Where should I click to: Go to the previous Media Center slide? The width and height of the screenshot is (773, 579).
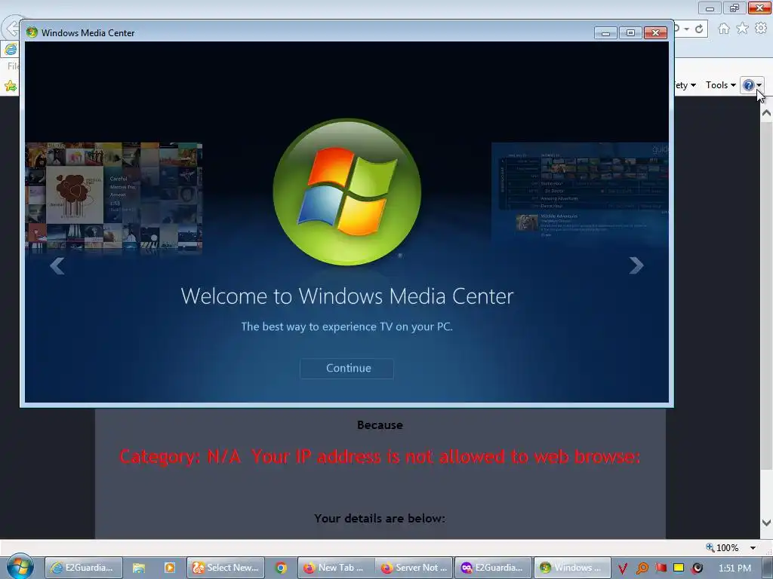[57, 265]
